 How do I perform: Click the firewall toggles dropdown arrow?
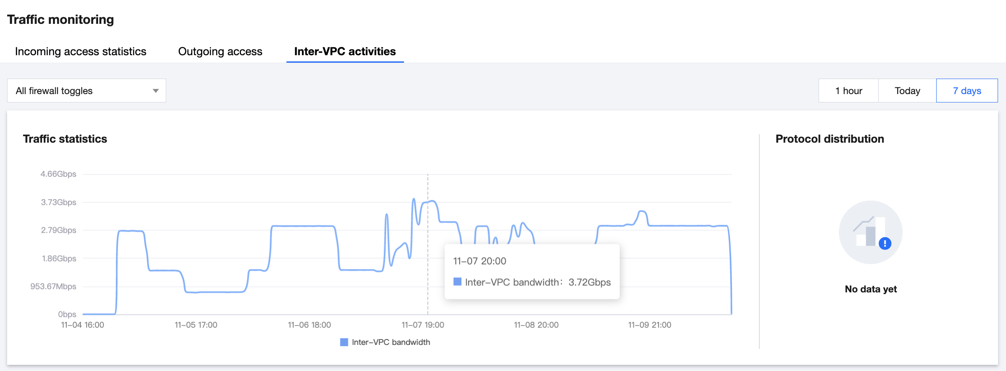point(156,91)
